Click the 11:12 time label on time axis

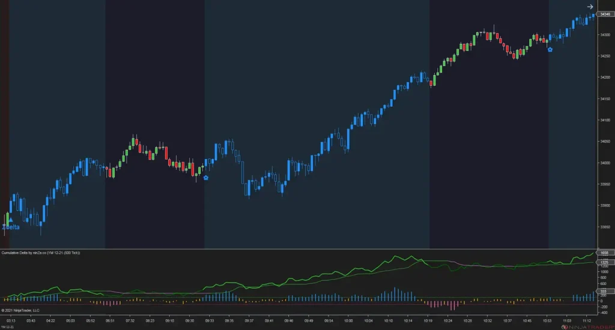click(587, 320)
